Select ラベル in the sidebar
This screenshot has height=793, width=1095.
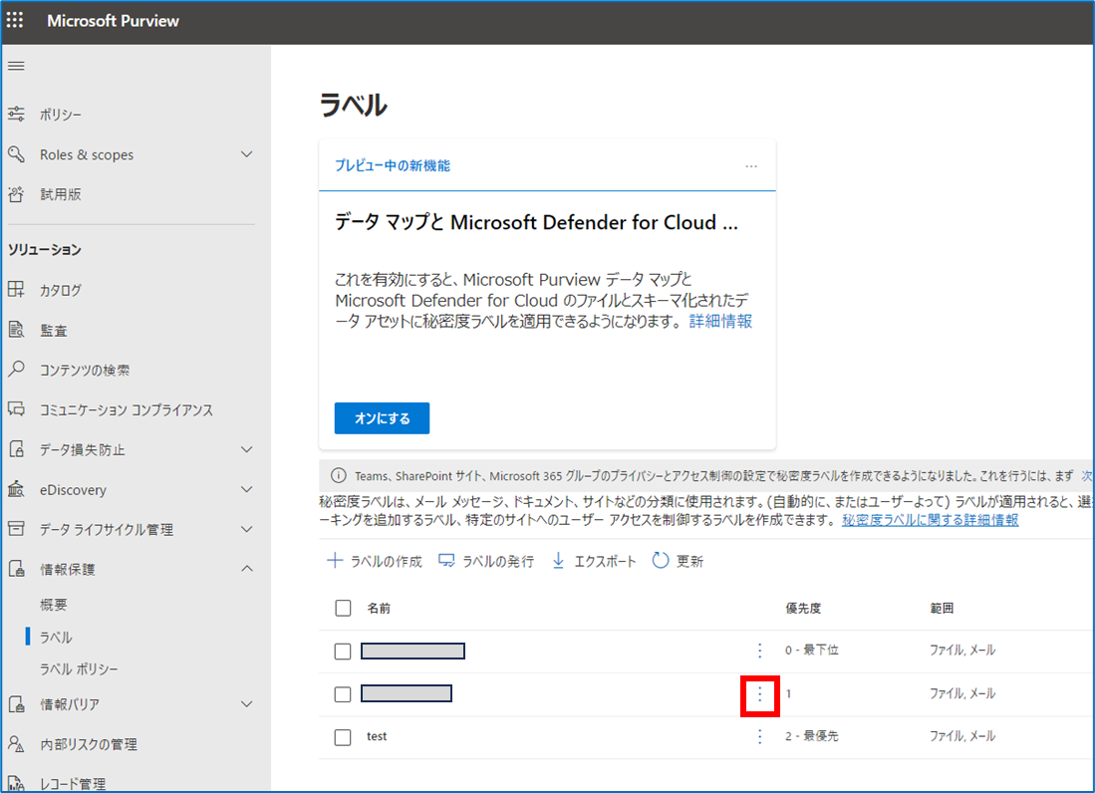56,637
